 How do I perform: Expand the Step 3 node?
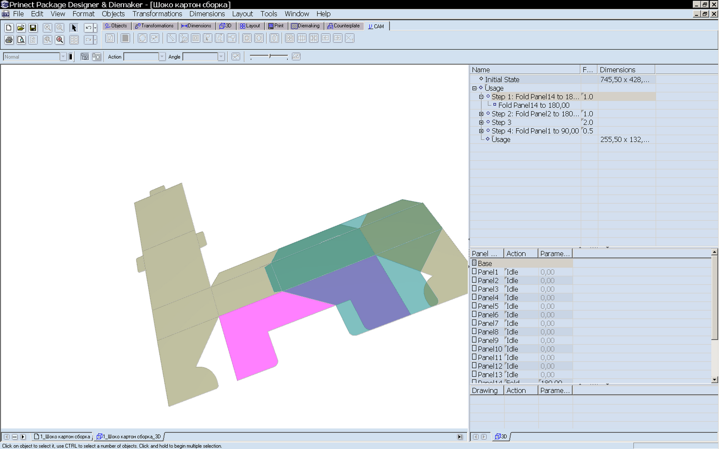481,123
